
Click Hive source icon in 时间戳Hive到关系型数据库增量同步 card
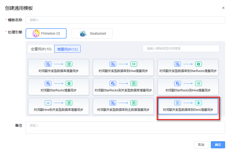(48, 103)
